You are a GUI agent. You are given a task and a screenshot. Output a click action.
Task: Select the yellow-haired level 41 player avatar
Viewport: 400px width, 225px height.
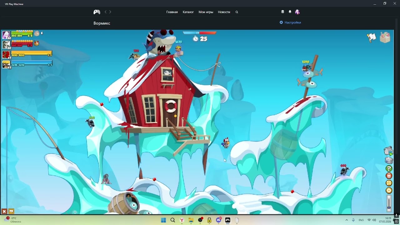pos(6,64)
